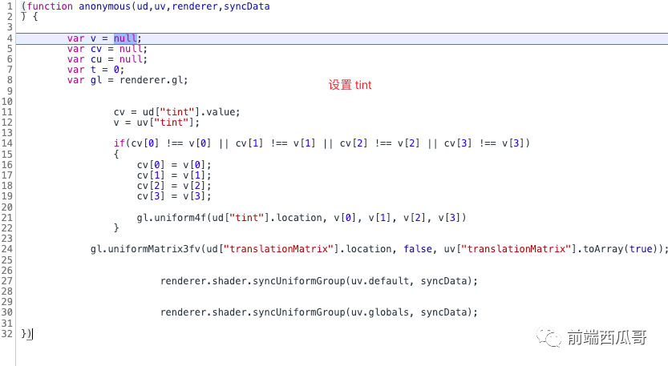This screenshot has height=366, width=668.
Task: Click line number 32 in the gutter
Action: click(6, 334)
